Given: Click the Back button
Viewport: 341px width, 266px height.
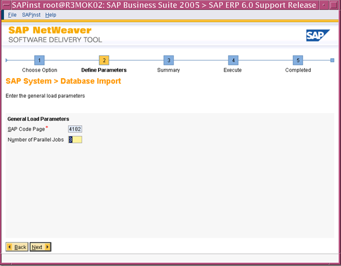Looking at the screenshot, I should pos(17,247).
